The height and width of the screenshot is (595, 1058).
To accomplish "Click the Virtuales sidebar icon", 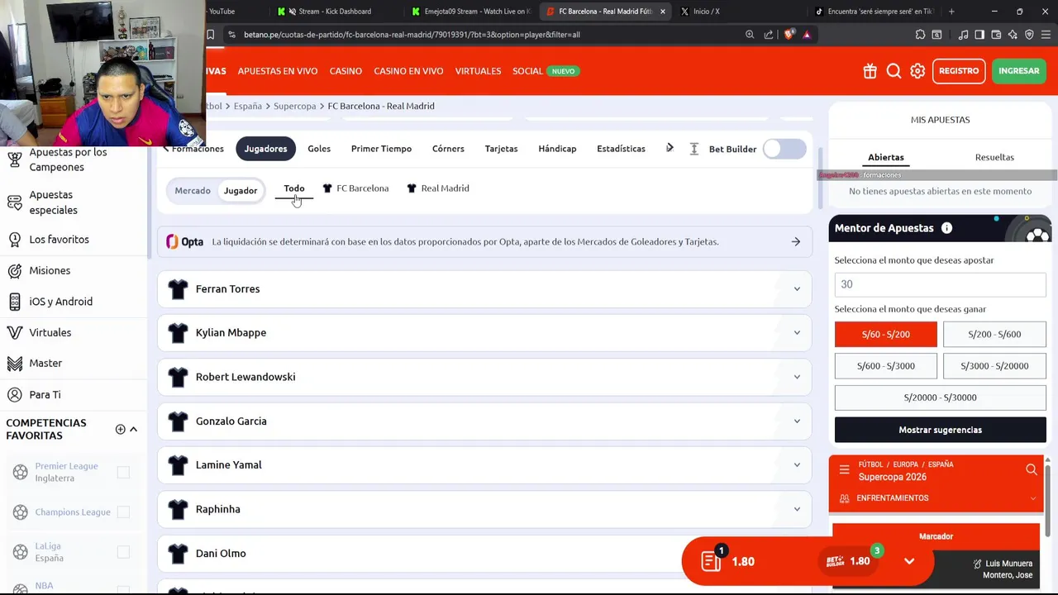I will point(14,332).
